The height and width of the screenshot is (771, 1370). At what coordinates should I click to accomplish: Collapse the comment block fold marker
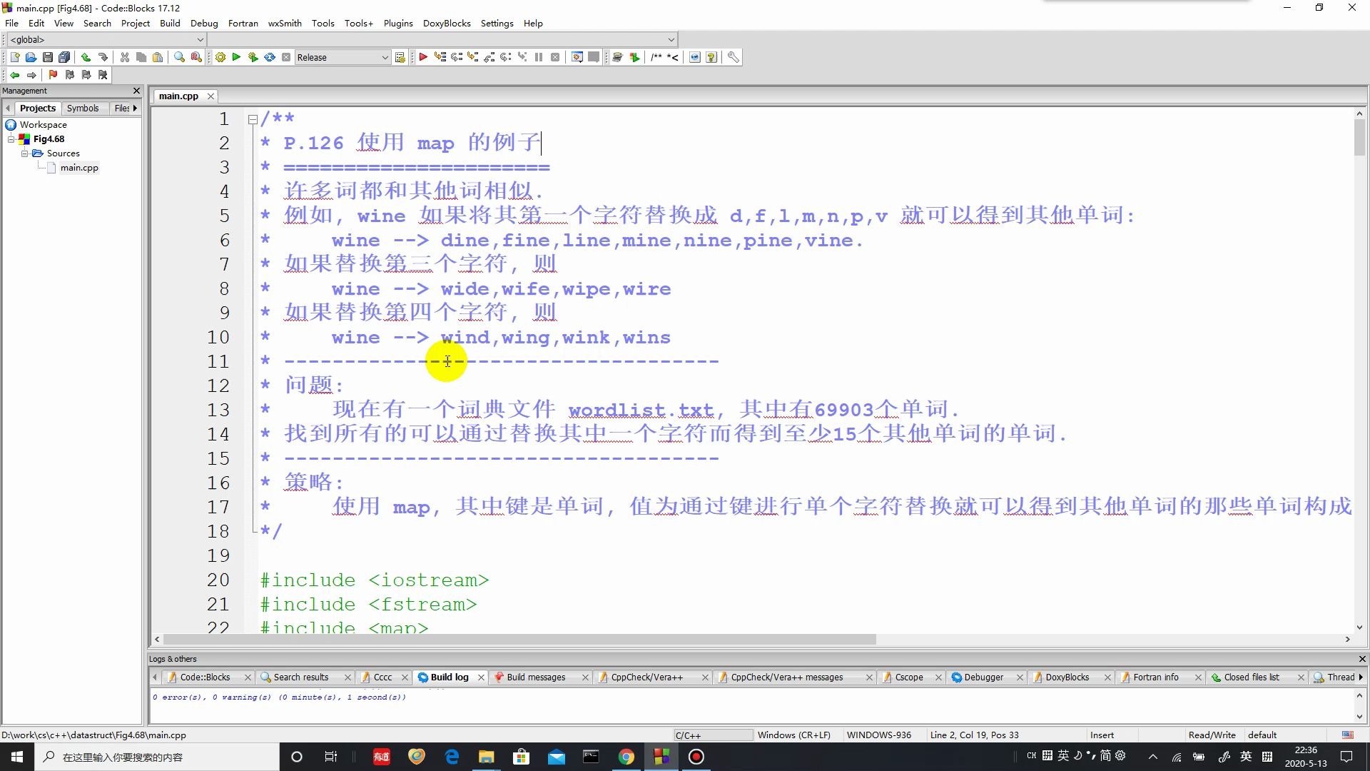tap(253, 119)
